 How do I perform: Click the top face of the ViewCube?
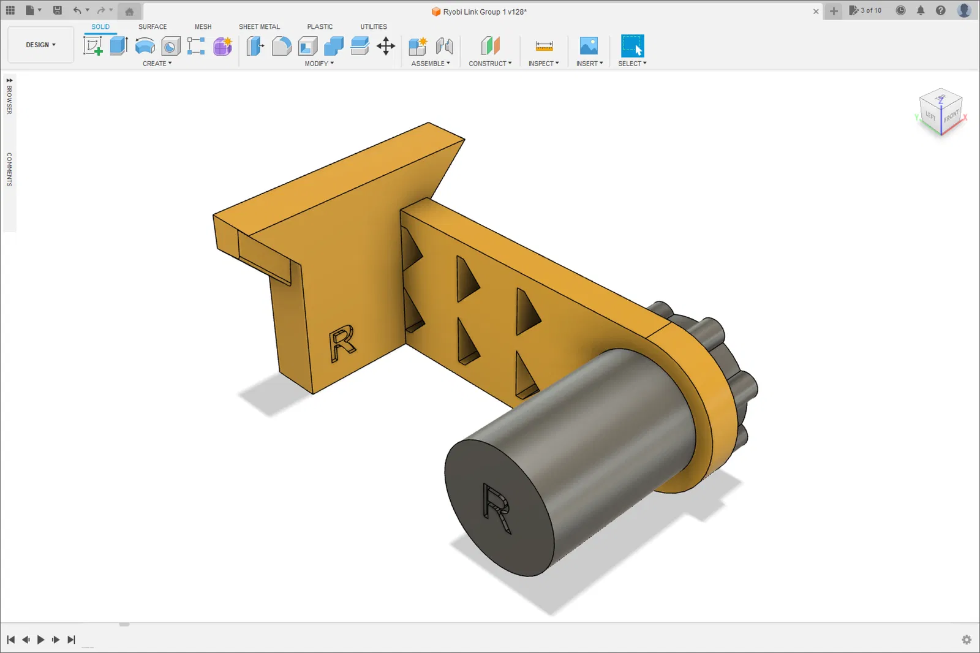(x=941, y=97)
